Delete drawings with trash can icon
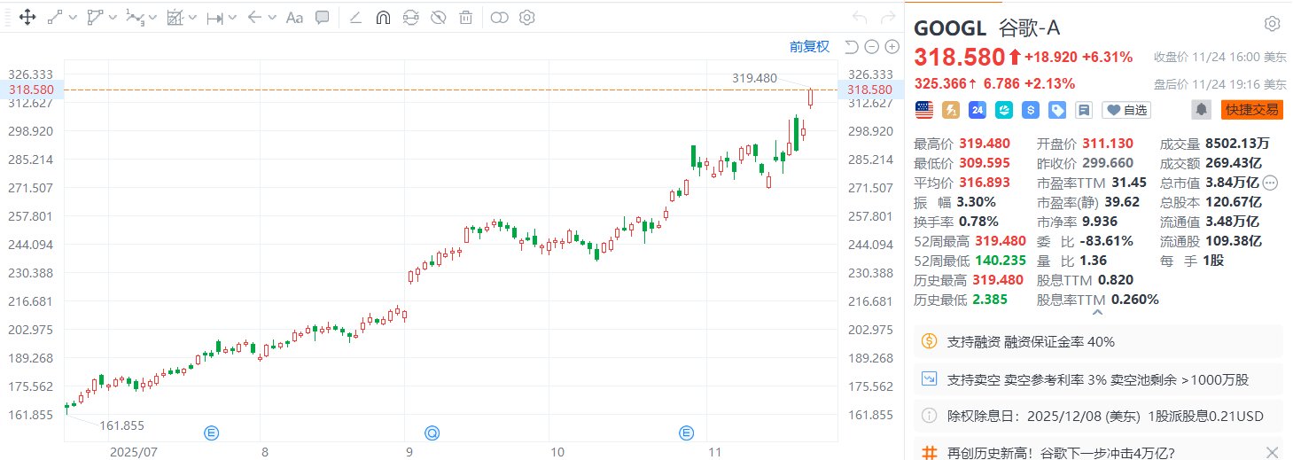Image resolution: width=1293 pixels, height=460 pixels. coord(465,17)
